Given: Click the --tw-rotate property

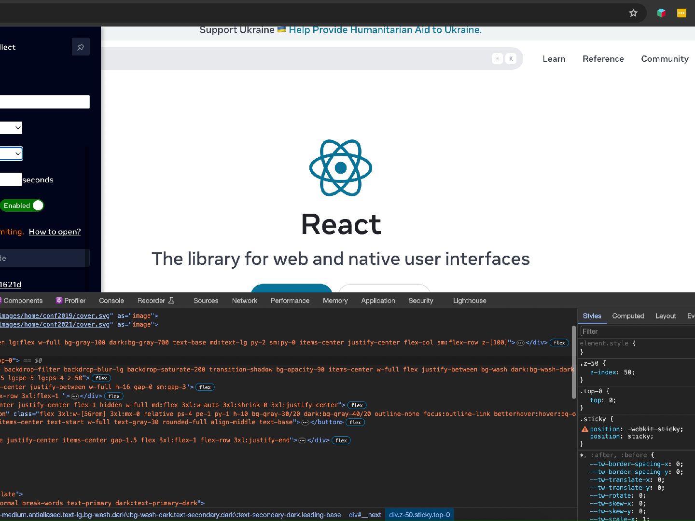Looking at the screenshot, I should (612, 495).
